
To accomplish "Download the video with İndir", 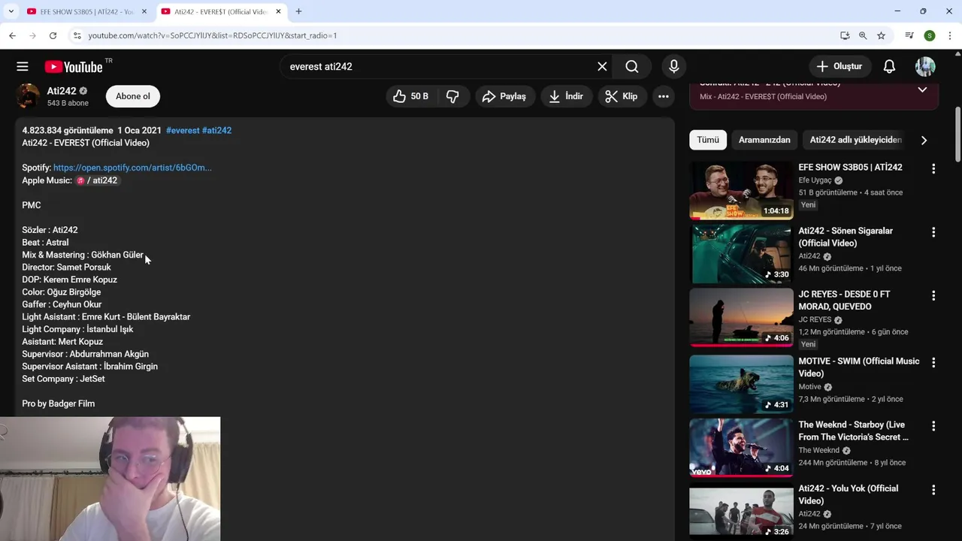I will tap(567, 96).
